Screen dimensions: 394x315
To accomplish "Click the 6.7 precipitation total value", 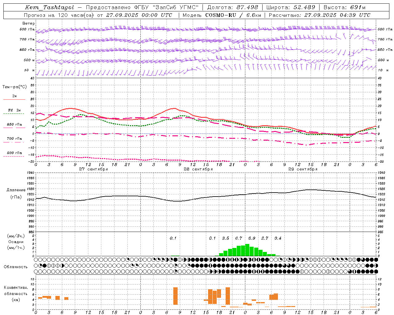I will point(239,238).
